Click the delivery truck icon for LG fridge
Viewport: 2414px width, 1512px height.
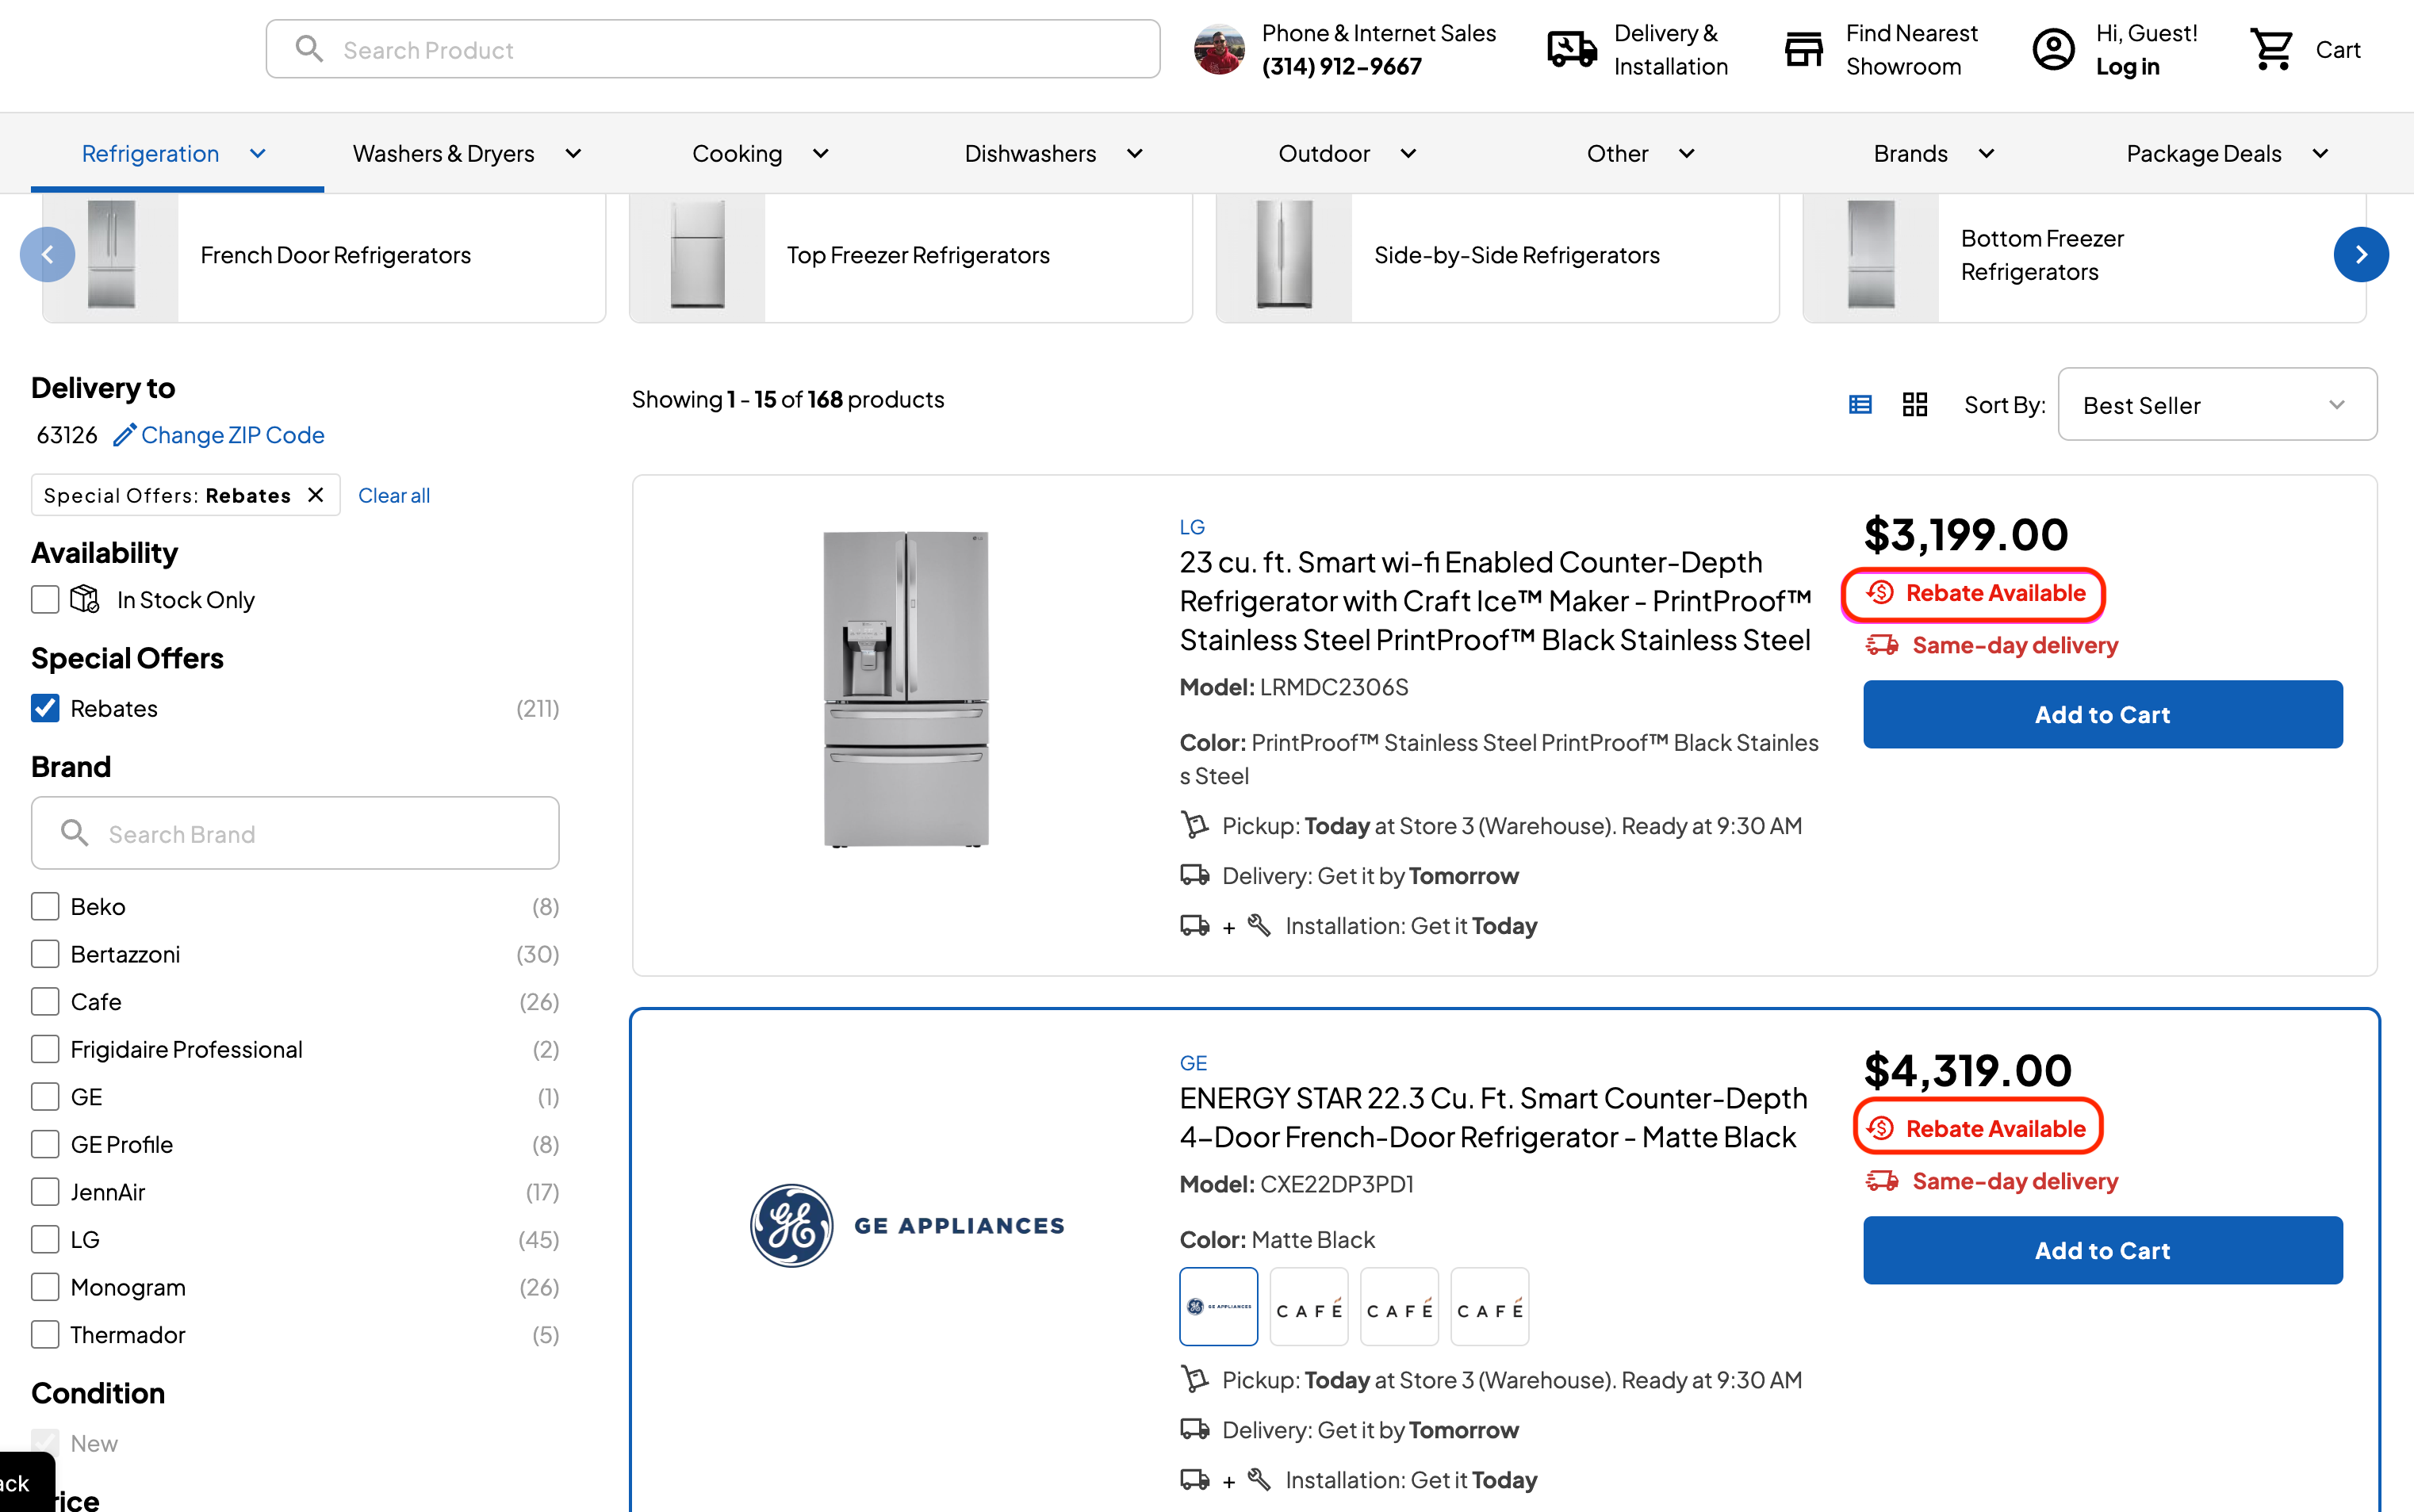(x=1195, y=875)
